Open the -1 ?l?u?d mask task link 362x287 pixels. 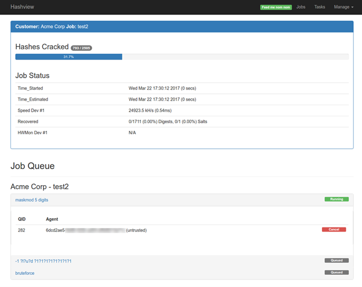pyautogui.click(x=44, y=261)
